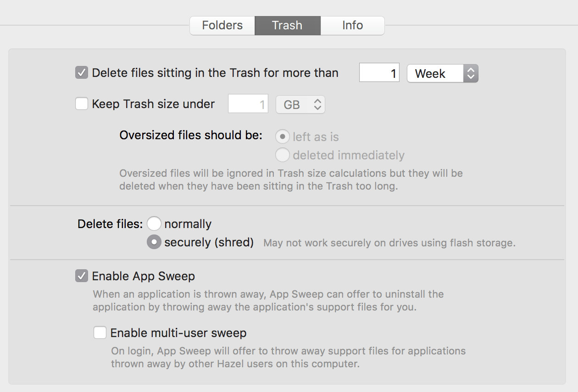Select the 'securely (shred)' radio button
Viewport: 578px width, 392px height.
pyautogui.click(x=154, y=242)
